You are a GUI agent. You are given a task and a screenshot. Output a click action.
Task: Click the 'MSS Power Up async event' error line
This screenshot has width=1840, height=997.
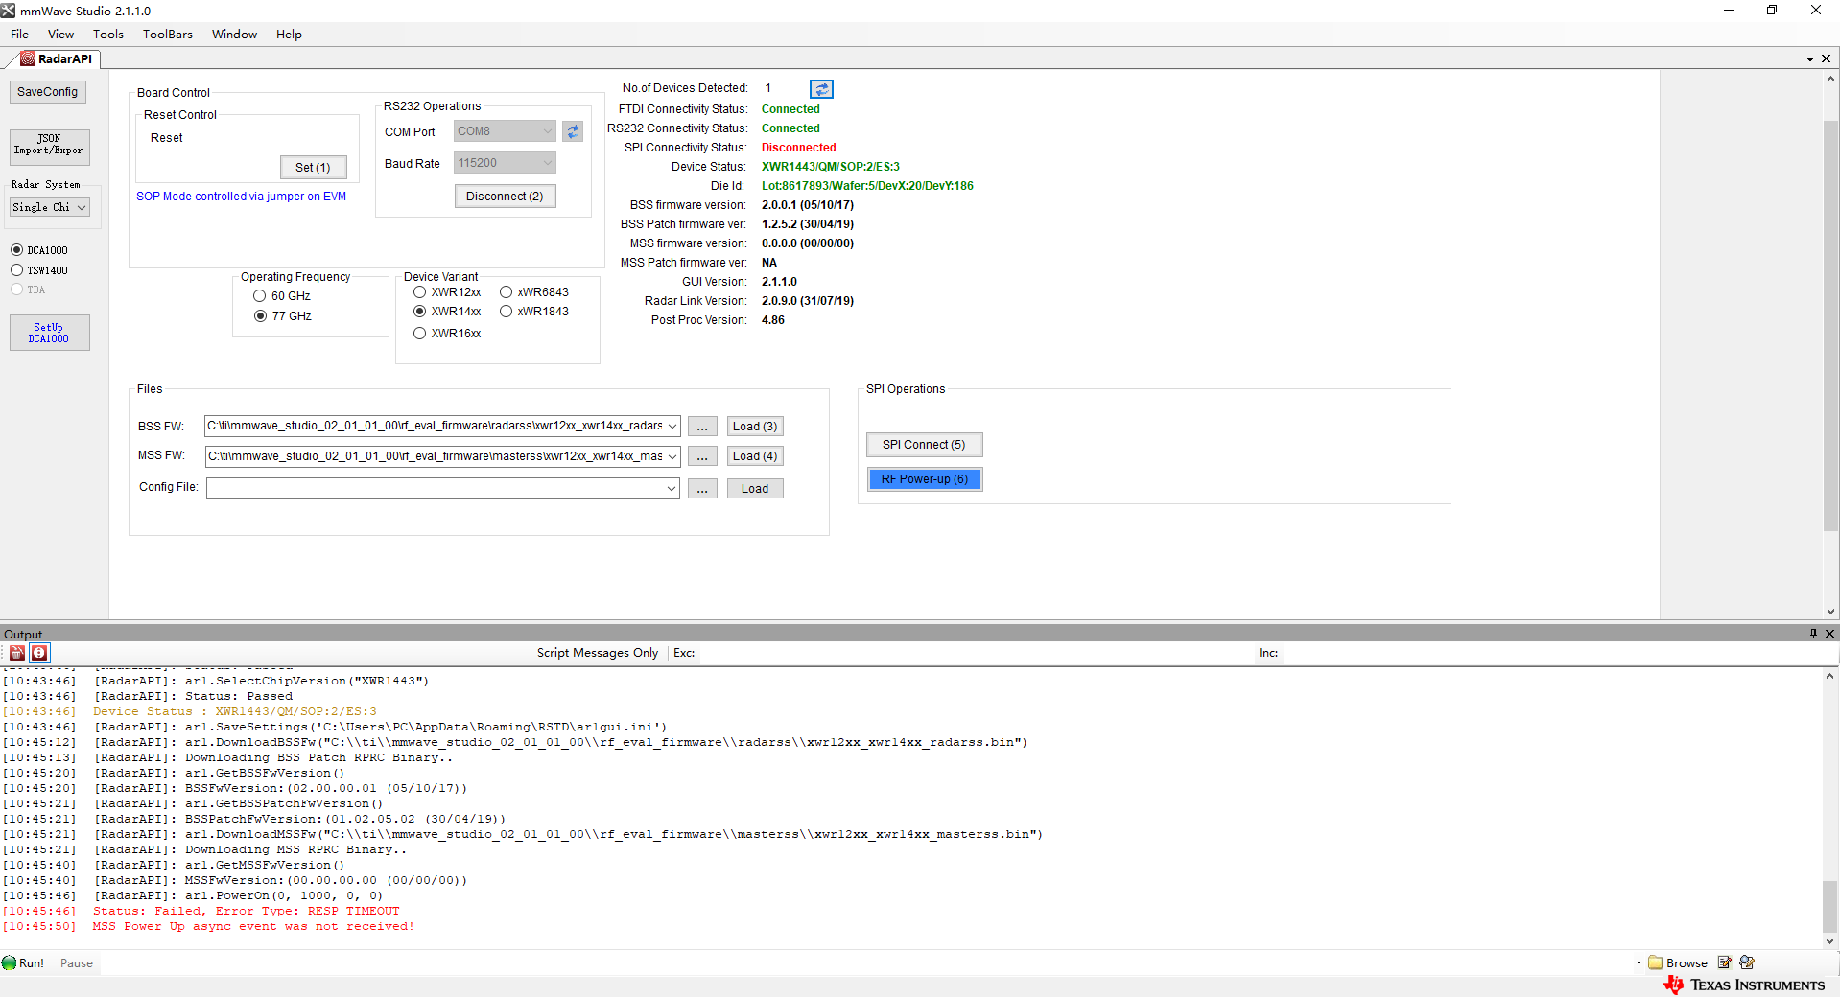click(x=253, y=927)
